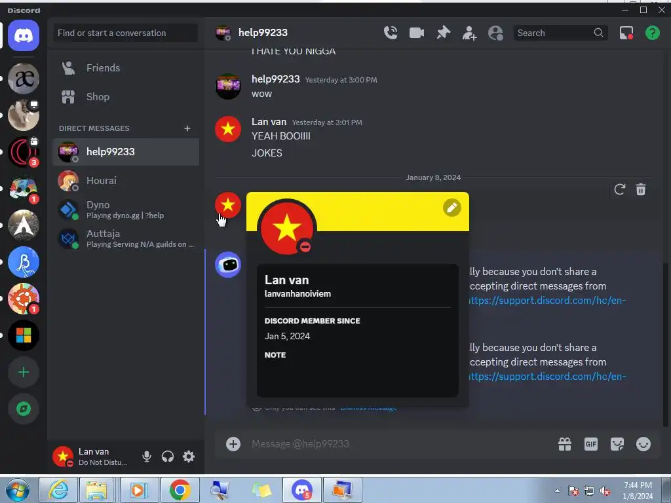Click 'lanvanhanoiviem' username text in popup
This screenshot has width=671, height=503.
click(297, 294)
